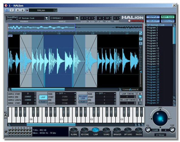
Task: Select Program 17 in the list
Action: [x=153, y=66]
